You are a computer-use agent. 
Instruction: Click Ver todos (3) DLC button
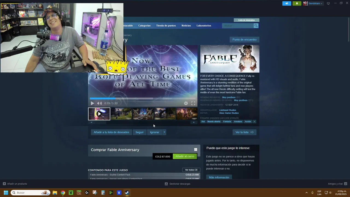point(191,170)
